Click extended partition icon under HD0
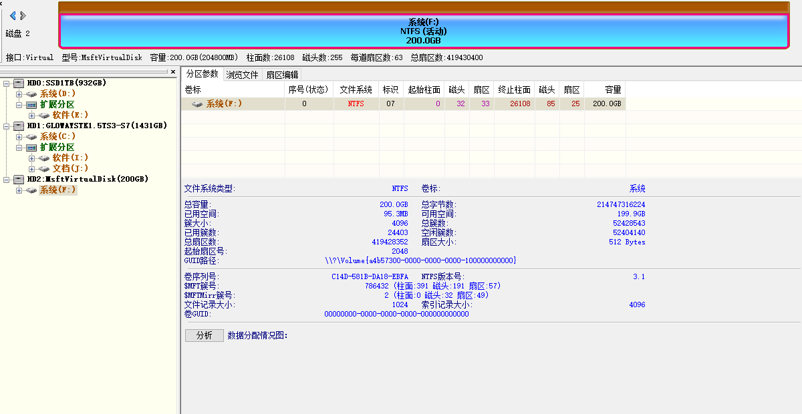 coord(32,105)
